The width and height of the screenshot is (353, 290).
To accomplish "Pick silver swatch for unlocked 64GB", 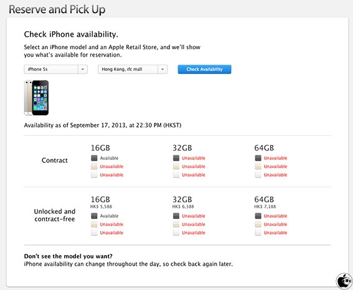I will point(258,233).
